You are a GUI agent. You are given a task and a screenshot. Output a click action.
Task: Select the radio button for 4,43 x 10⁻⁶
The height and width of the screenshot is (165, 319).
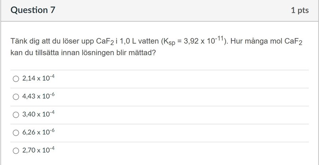16,97
